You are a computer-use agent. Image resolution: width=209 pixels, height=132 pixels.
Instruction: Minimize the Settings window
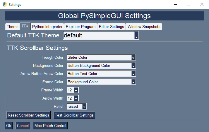175,4
